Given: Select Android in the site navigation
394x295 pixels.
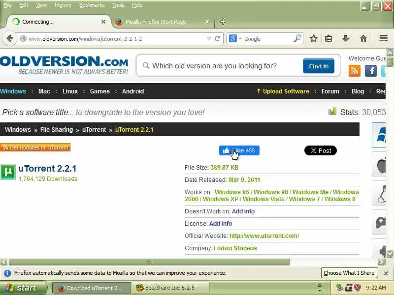Looking at the screenshot, I should 133,91.
